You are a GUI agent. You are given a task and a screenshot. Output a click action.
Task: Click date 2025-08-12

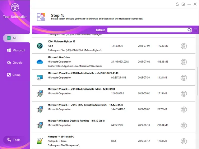pyautogui.click(x=144, y=141)
